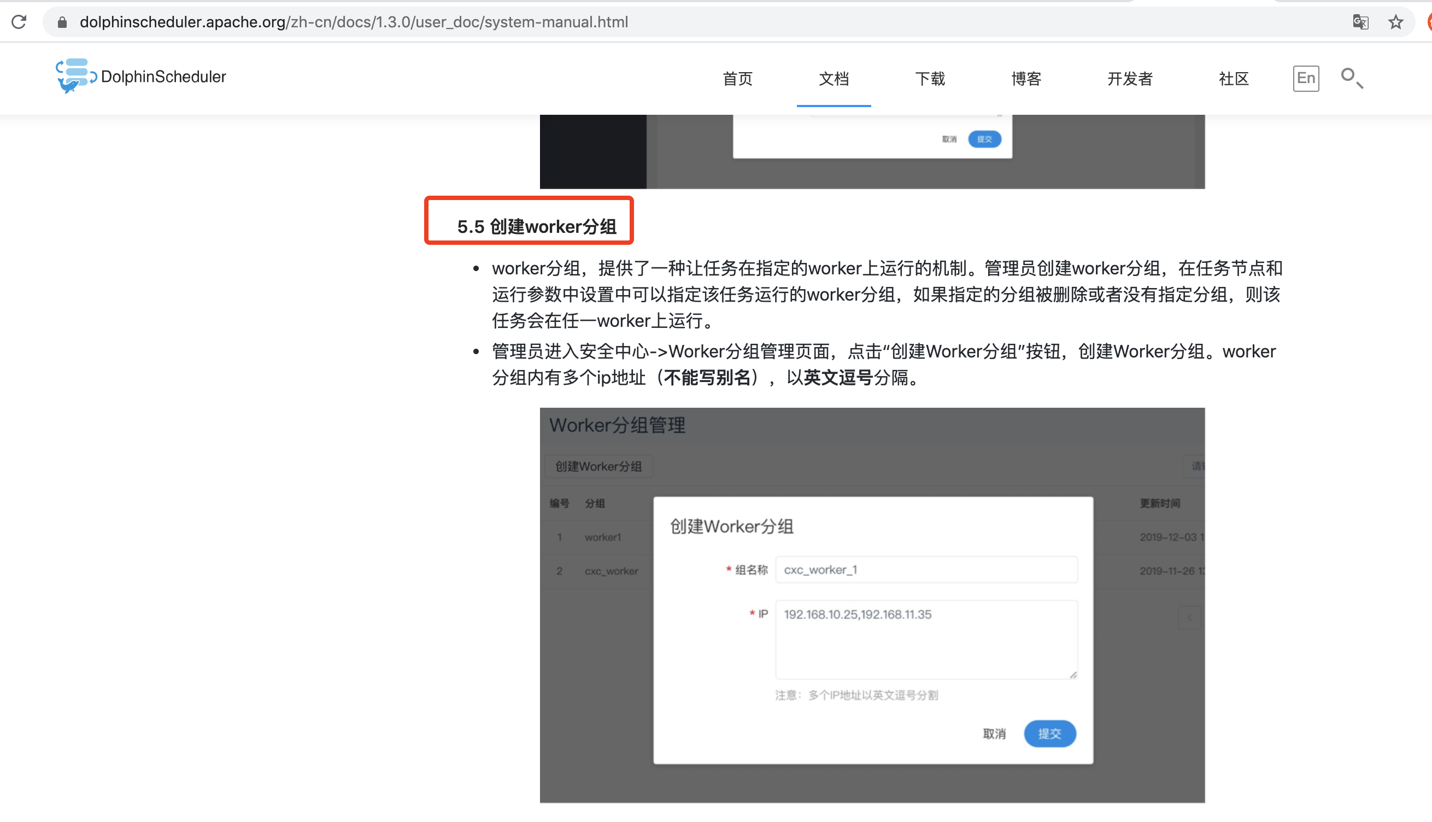Open the 开发者 navigation item
The width and height of the screenshot is (1432, 822).
(x=1129, y=79)
